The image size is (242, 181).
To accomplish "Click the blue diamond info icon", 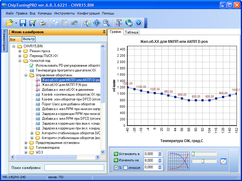I will coord(97,23).
